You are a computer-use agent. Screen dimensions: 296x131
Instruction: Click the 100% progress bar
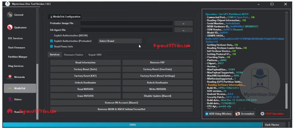point(133,125)
